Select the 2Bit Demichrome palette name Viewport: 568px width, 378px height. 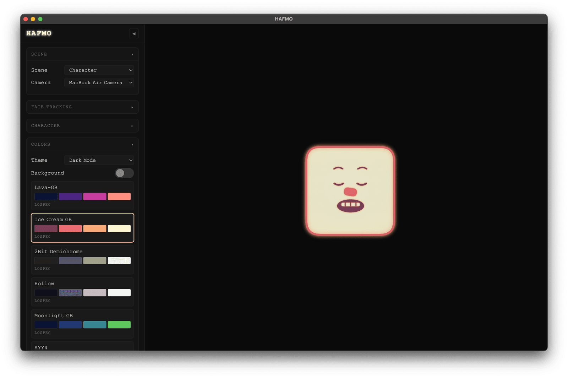[x=59, y=252]
